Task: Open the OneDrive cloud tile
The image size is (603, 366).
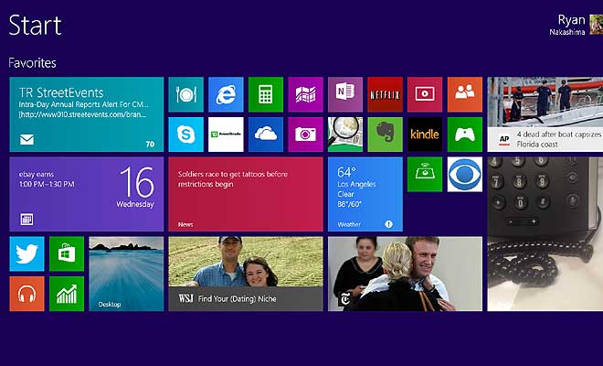Action: [x=266, y=135]
